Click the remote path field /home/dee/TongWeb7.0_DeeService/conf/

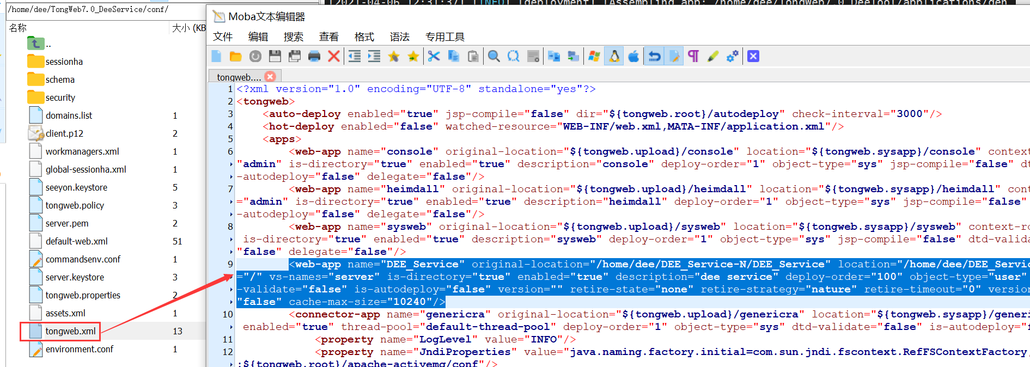106,9
